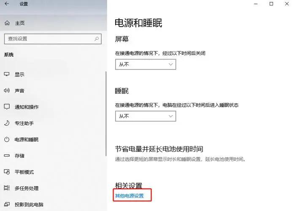The height and width of the screenshot is (211, 292).
Task: Open 平板模式 sidebar entry
Action: point(24,172)
